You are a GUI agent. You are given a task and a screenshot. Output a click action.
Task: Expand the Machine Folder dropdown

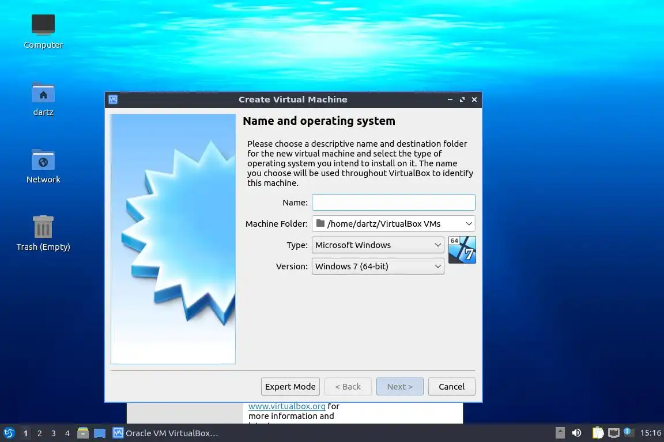pos(469,224)
